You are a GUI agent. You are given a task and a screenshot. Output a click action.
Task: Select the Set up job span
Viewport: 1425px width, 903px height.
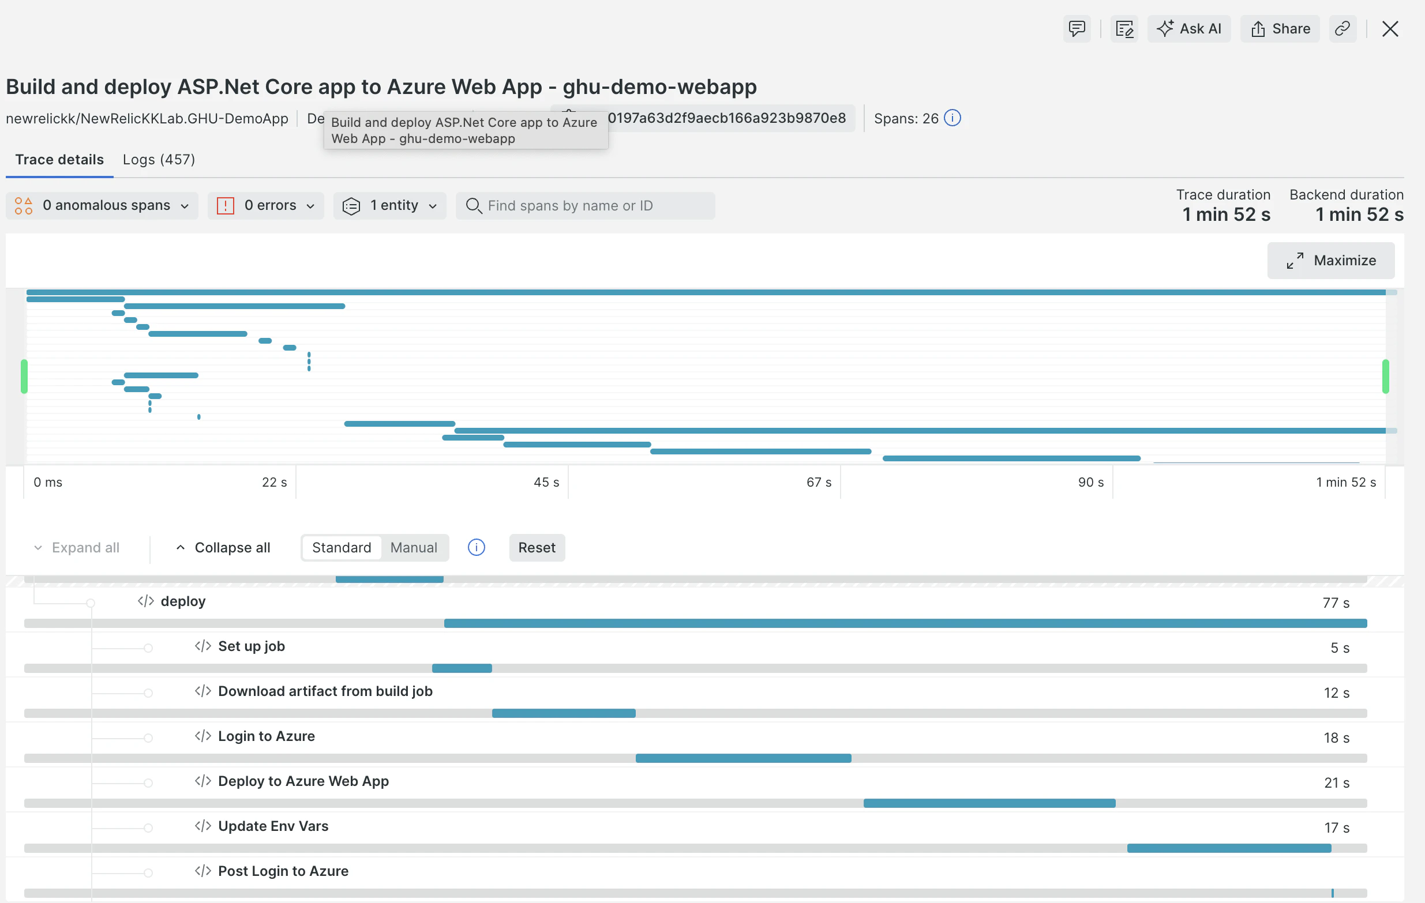tap(704, 654)
